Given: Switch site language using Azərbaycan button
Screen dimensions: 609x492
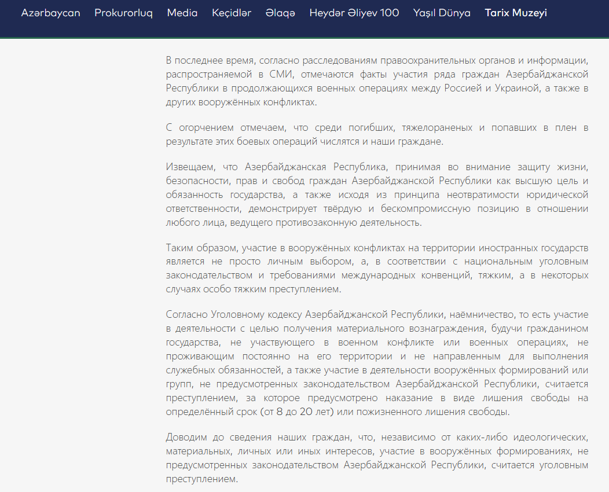Looking at the screenshot, I should click(x=51, y=13).
